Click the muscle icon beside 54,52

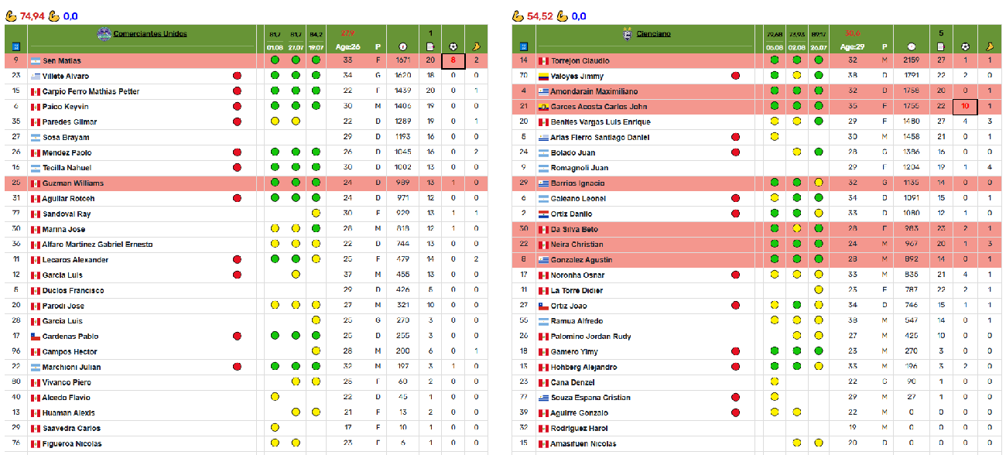pyautogui.click(x=518, y=15)
